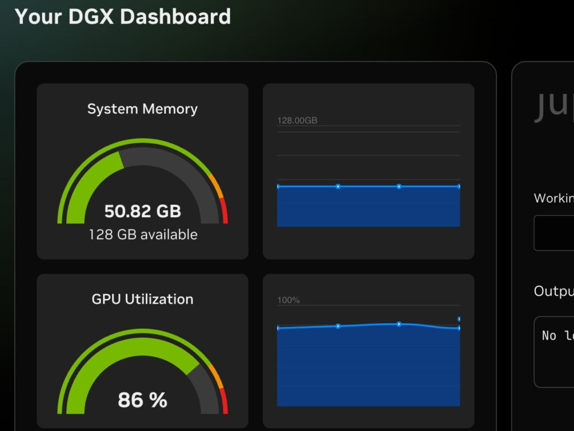Click the 86 % GPU utilization reading
The height and width of the screenshot is (431, 574).
[142, 400]
